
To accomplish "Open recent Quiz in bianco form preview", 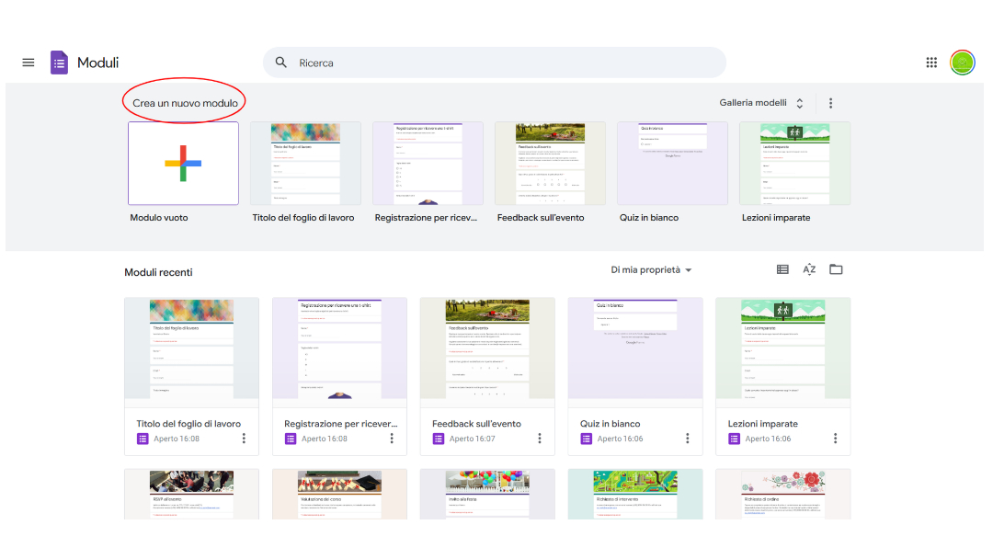I will click(x=635, y=348).
